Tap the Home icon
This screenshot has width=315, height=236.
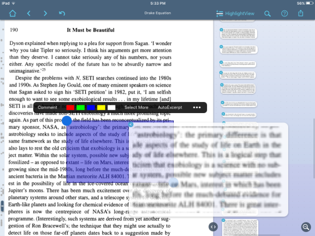(x=12, y=13)
